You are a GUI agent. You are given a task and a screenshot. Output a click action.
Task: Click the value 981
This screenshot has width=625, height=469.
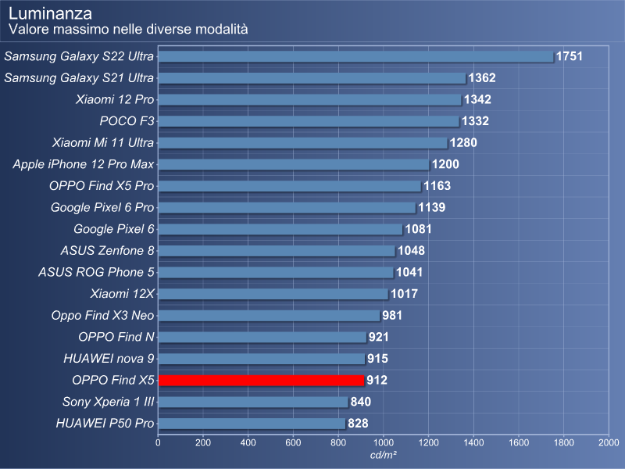(392, 316)
